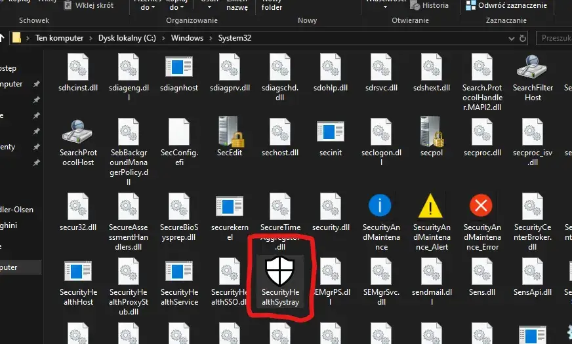Open Przenieś do dropdown
Screen dimensions: 572x344
[148, 5]
